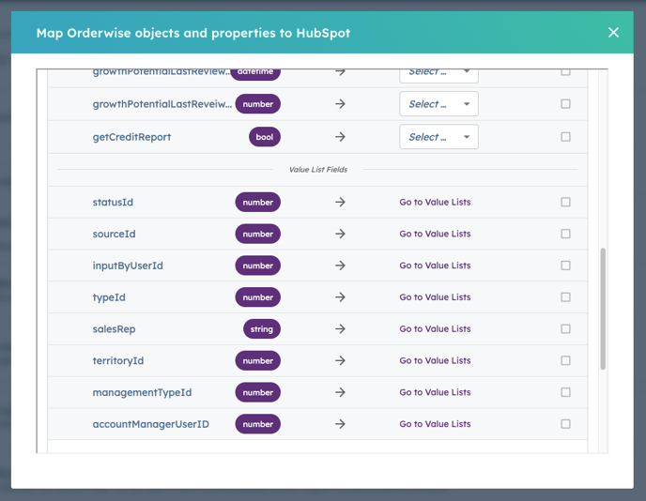Click the number badge in accountManagerUserID row
Image resolution: width=646 pixels, height=501 pixels.
(258, 424)
